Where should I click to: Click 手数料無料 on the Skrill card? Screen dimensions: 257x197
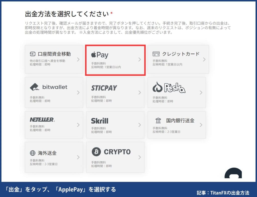(98, 128)
